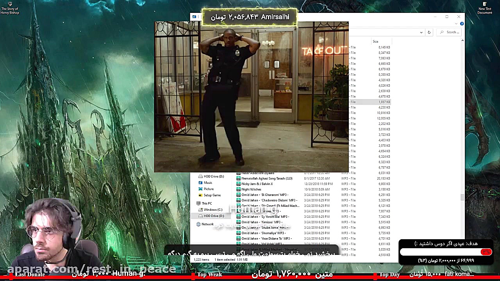Click the 1,957 KB size cell in the highlighted row

click(x=384, y=102)
